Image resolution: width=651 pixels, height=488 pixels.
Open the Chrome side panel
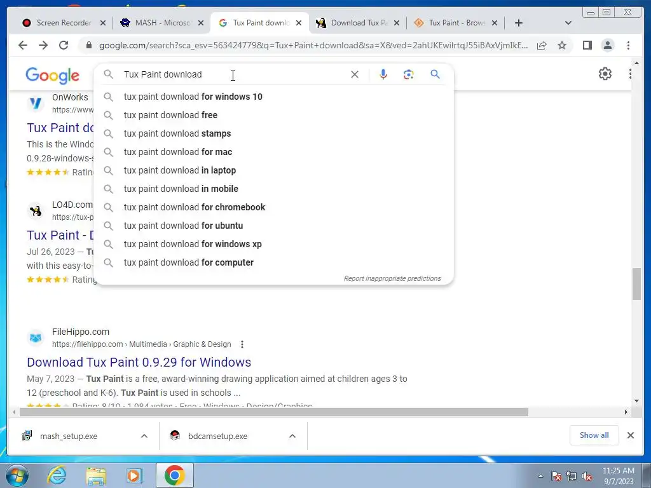[587, 45]
